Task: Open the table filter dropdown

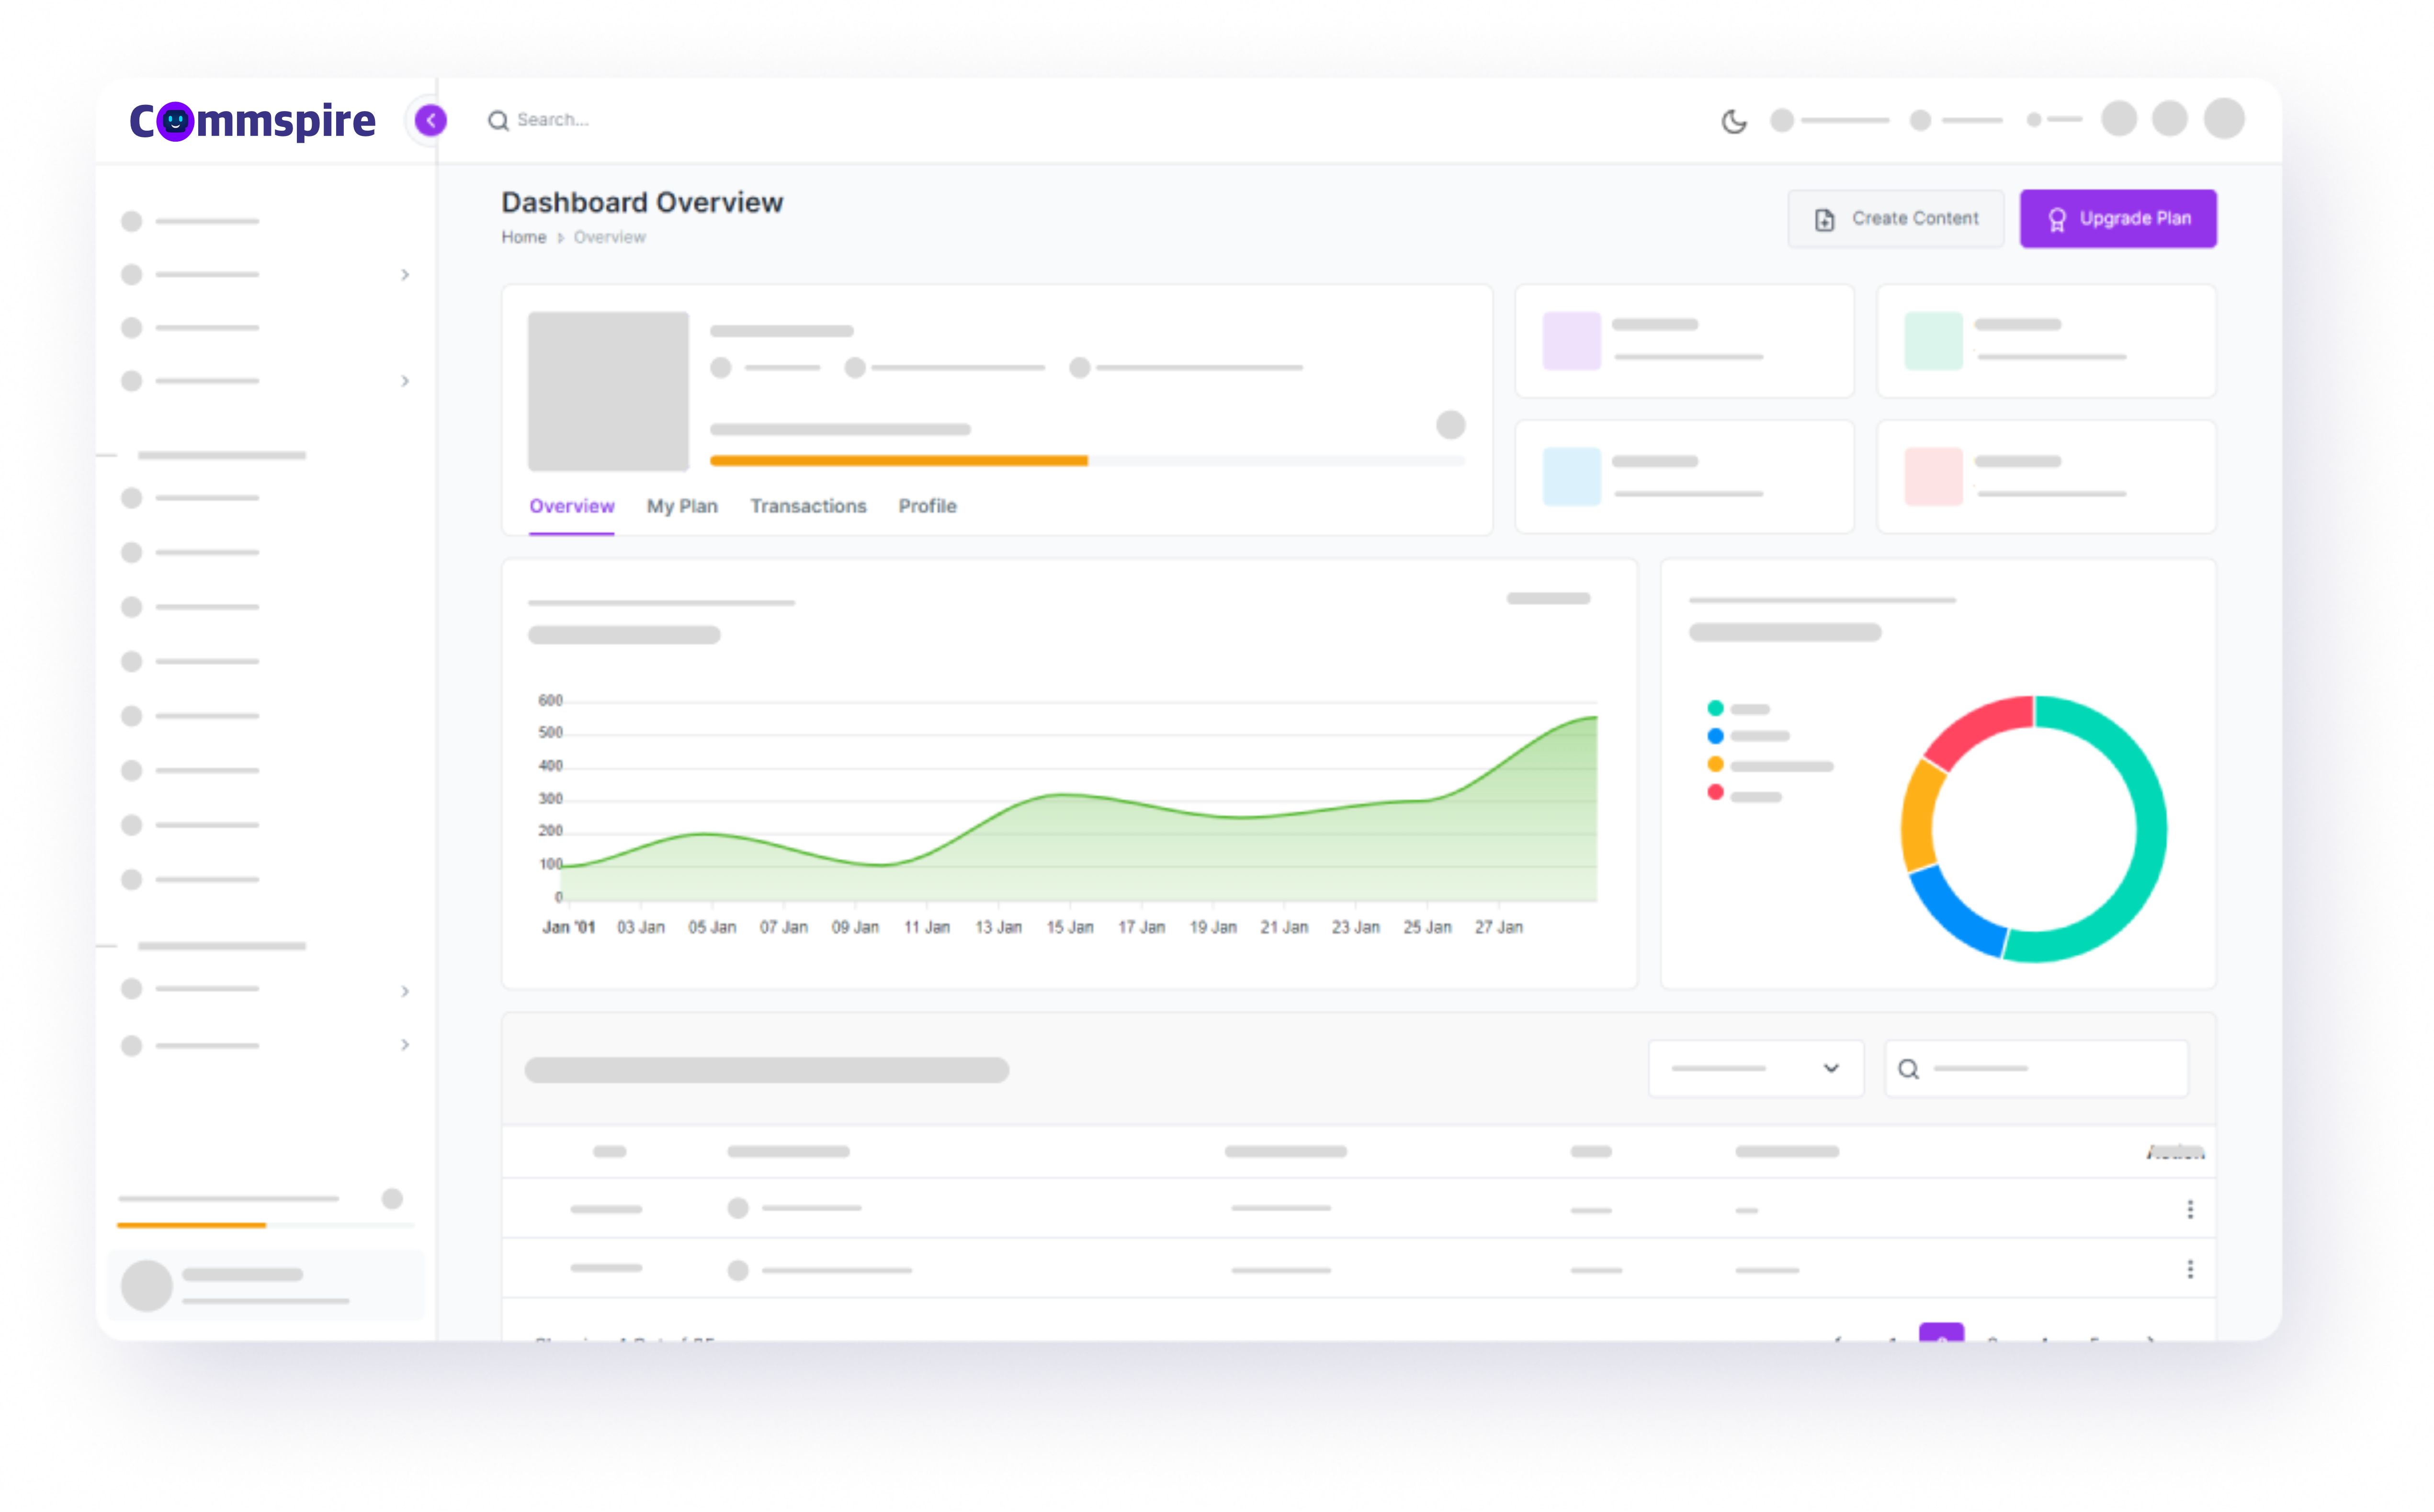Action: pyautogui.click(x=1756, y=1068)
